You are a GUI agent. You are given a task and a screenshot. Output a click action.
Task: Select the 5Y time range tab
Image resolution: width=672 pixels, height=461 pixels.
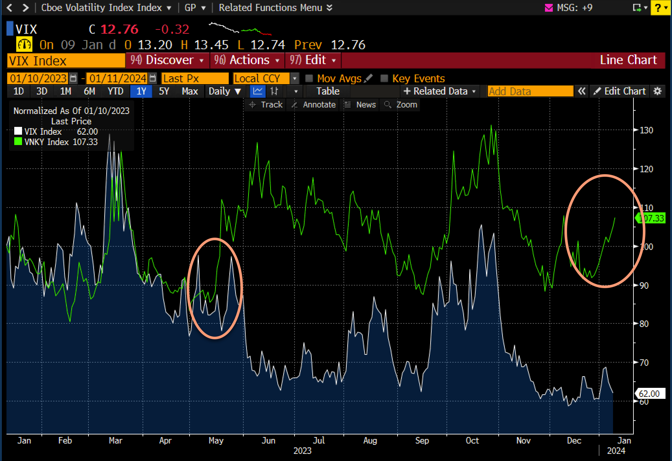164,91
